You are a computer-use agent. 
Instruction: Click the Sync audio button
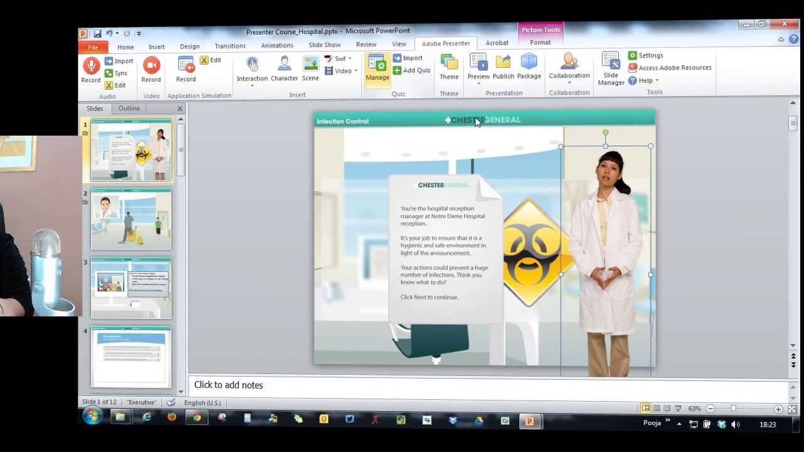click(x=116, y=73)
